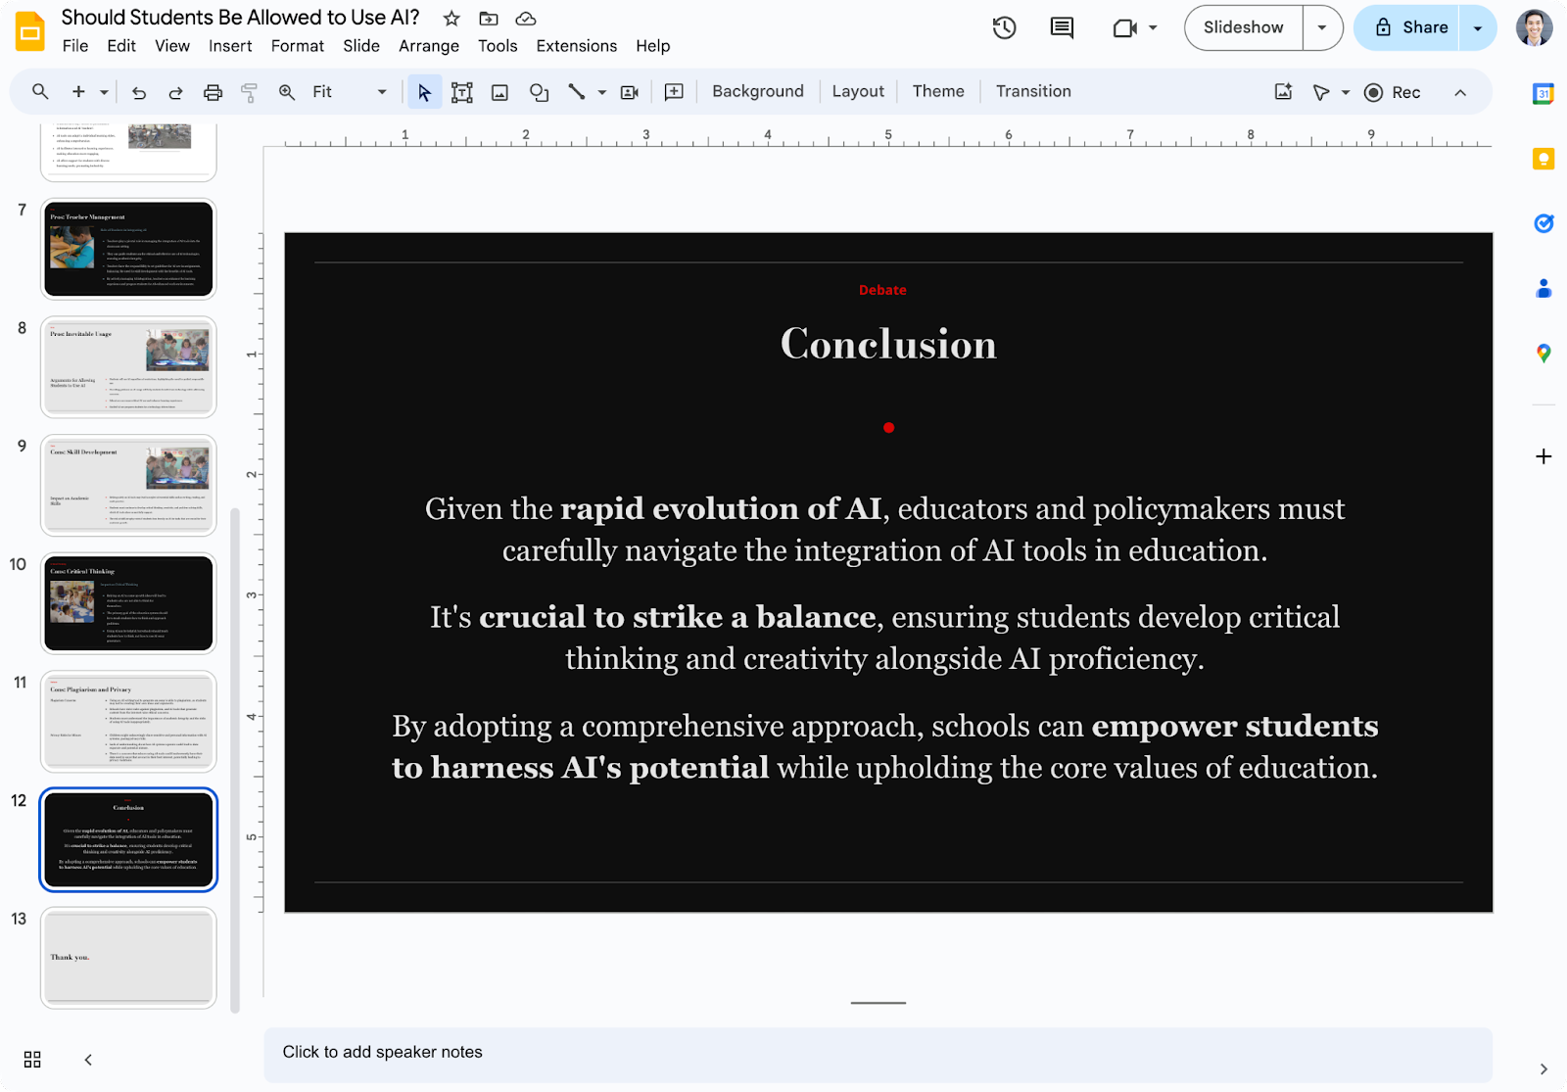Insert an image from the toolbar
The height and width of the screenshot is (1092, 1567).
click(x=499, y=91)
